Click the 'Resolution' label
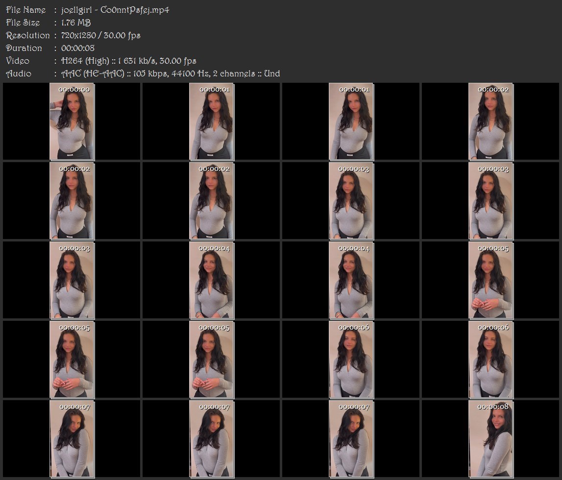Viewport: 562px width, 480px height. 28,35
